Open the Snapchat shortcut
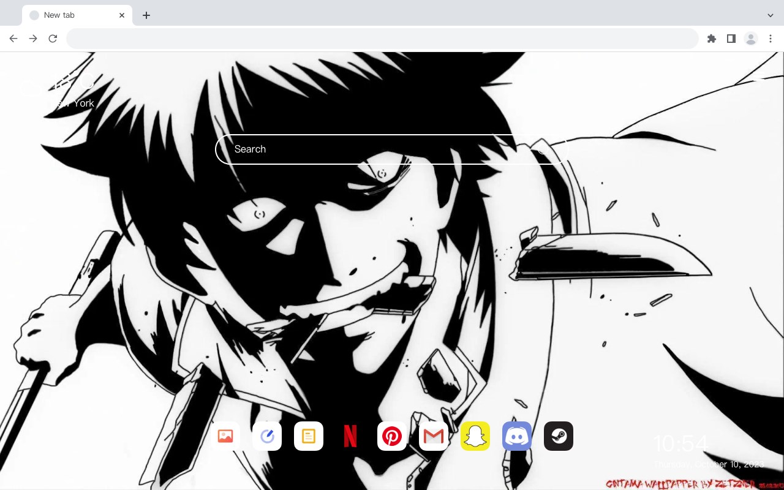The width and height of the screenshot is (784, 490). pyautogui.click(x=475, y=436)
